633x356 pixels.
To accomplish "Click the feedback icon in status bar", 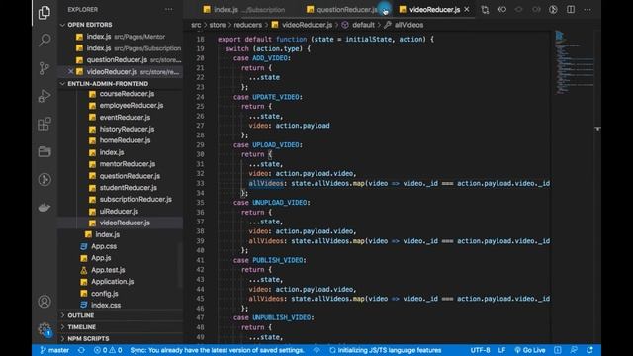I will coord(574,350).
